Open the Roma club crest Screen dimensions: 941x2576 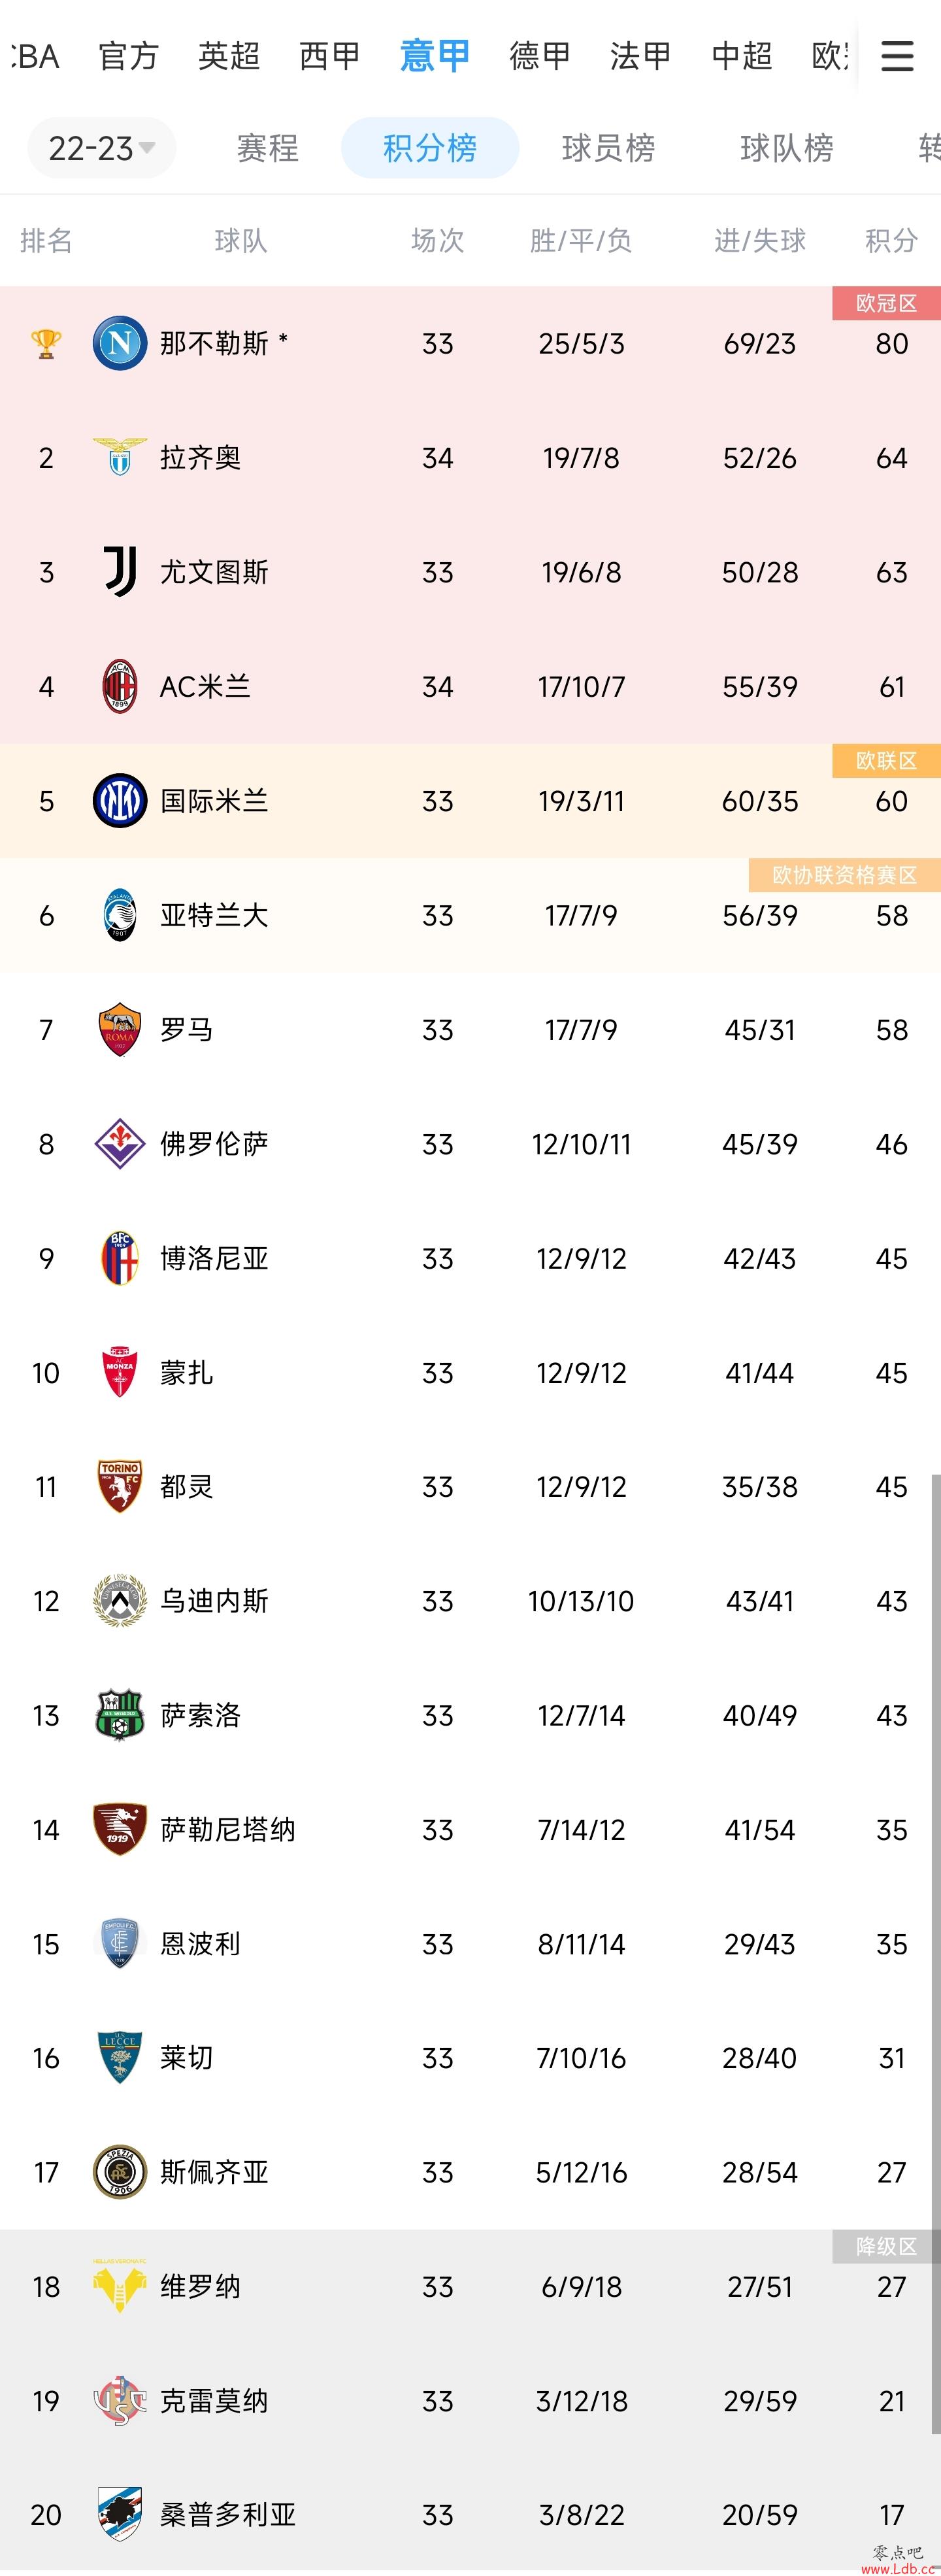coord(120,1030)
